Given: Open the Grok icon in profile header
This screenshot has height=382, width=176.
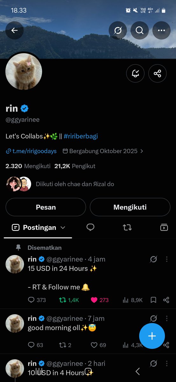Looking at the screenshot, I should (118, 30).
